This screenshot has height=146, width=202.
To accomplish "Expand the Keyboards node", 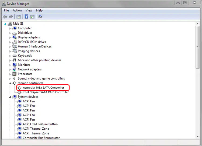I will [x=10, y=56].
